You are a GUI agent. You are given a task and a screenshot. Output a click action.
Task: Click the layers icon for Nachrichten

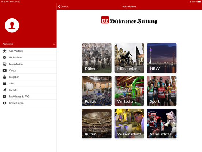click(4, 57)
